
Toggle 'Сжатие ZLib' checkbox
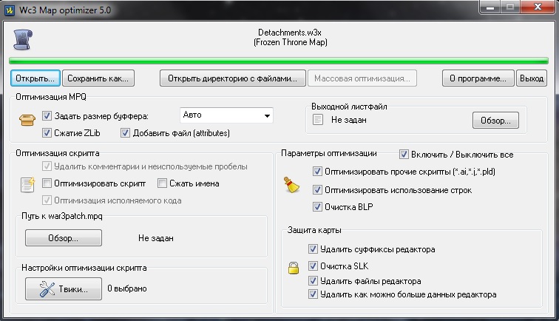(x=47, y=133)
